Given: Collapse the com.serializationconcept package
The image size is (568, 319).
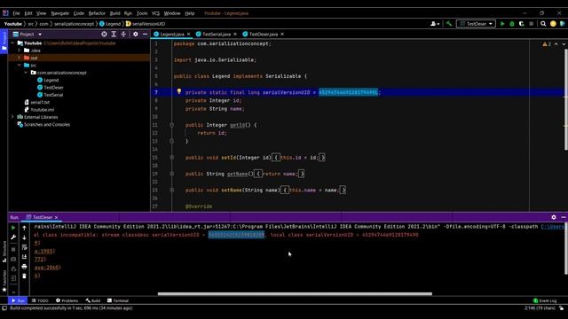Looking at the screenshot, I should (26, 73).
